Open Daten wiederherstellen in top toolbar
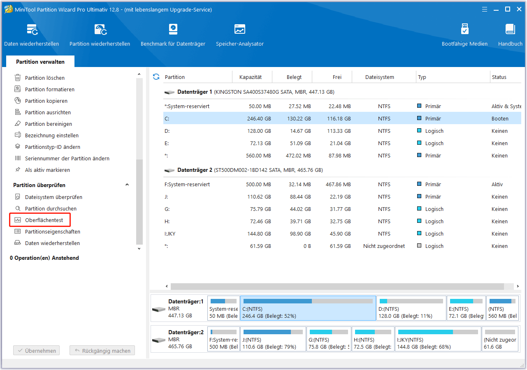 pyautogui.click(x=32, y=35)
